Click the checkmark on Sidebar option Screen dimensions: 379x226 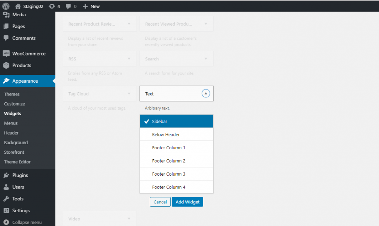tap(147, 122)
